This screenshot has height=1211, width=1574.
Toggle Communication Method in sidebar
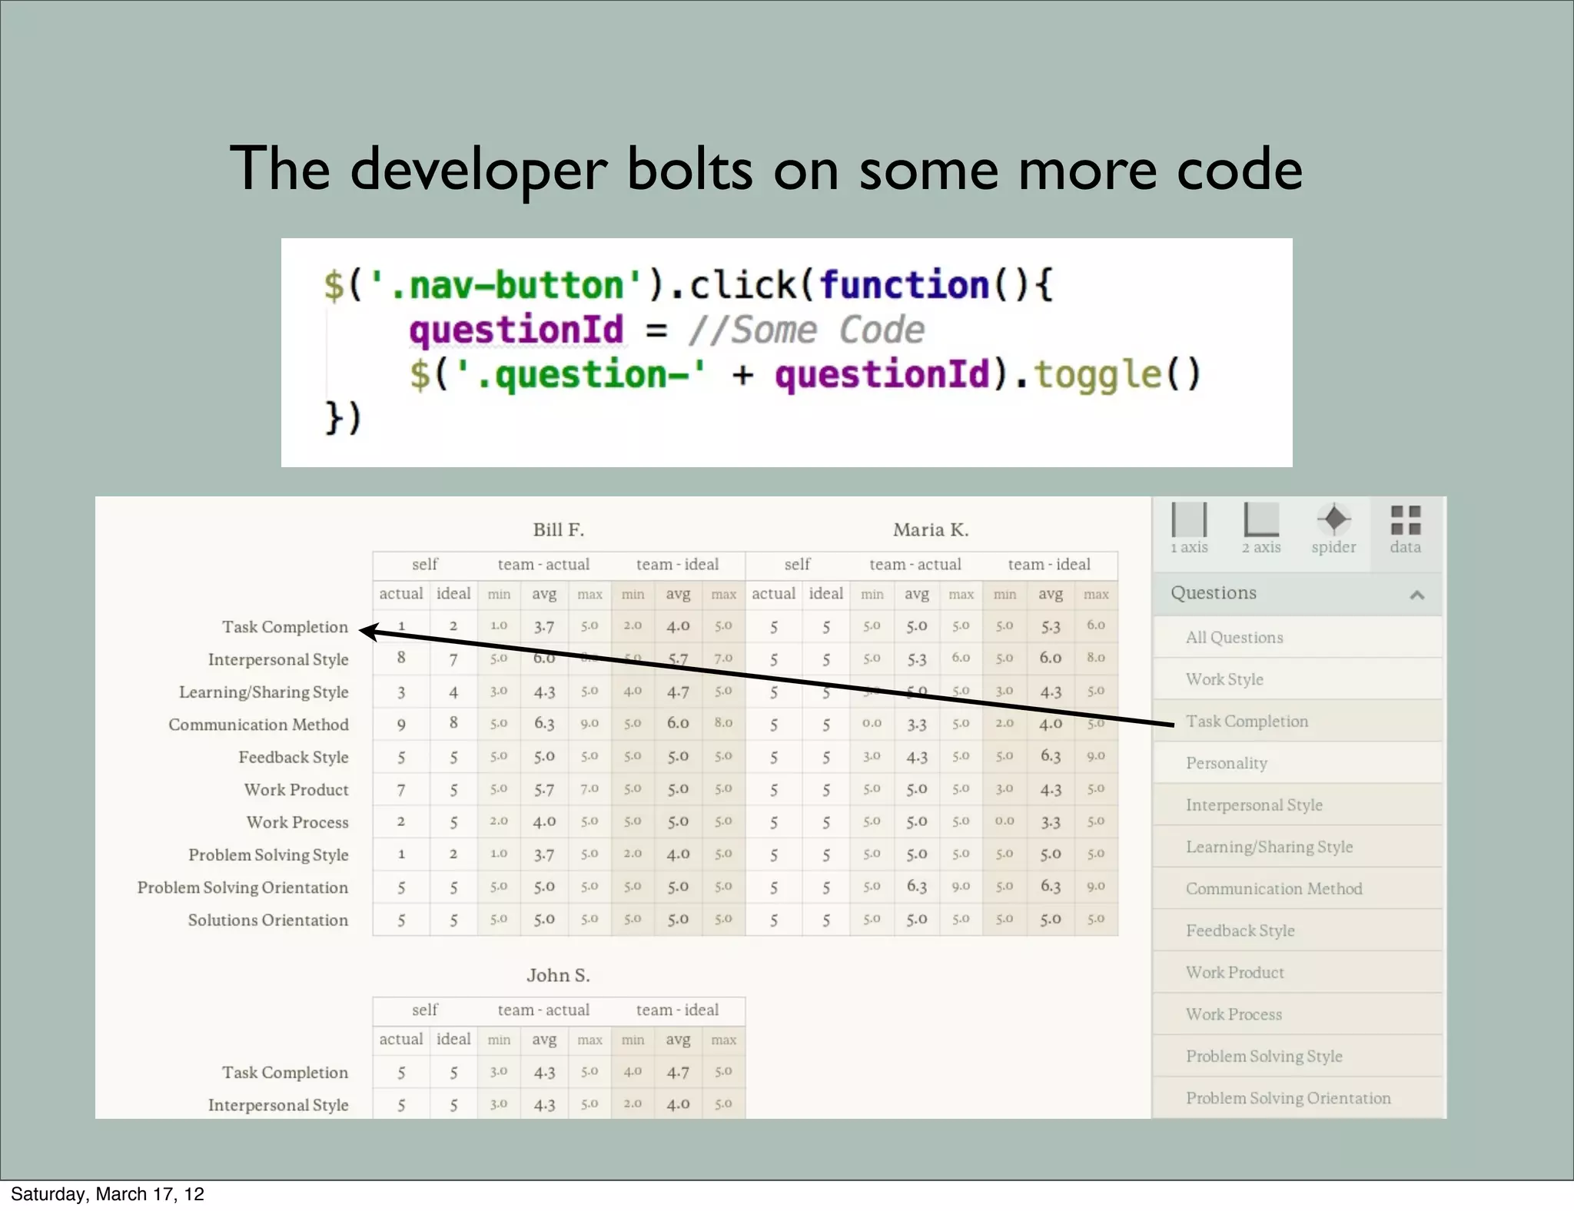[x=1297, y=888]
